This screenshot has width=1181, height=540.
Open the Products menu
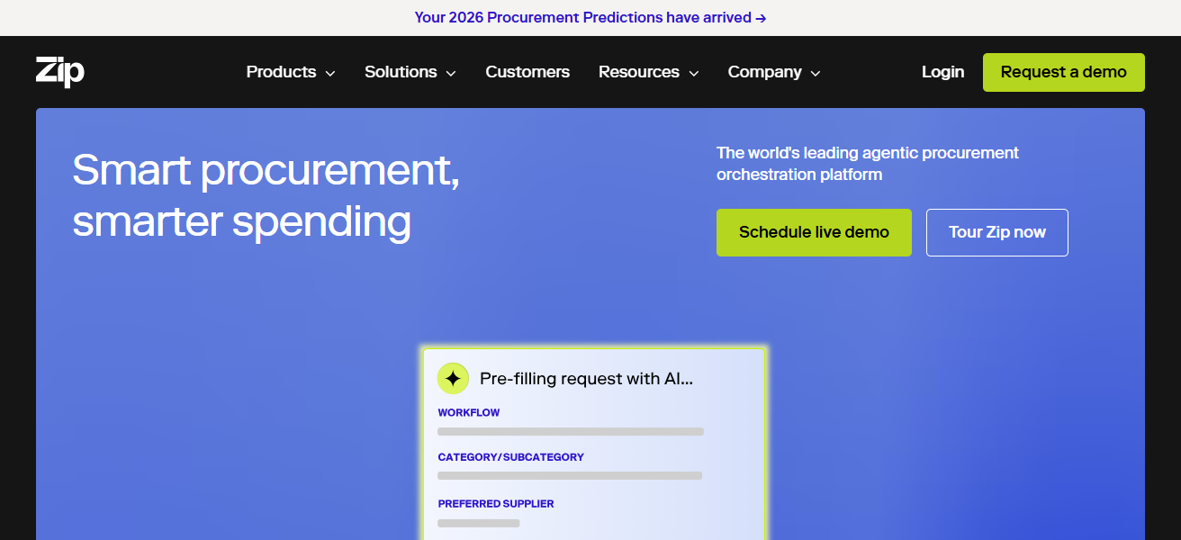pyautogui.click(x=281, y=72)
